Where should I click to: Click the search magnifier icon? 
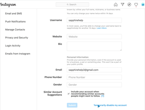pyautogui.click(x=68, y=5)
